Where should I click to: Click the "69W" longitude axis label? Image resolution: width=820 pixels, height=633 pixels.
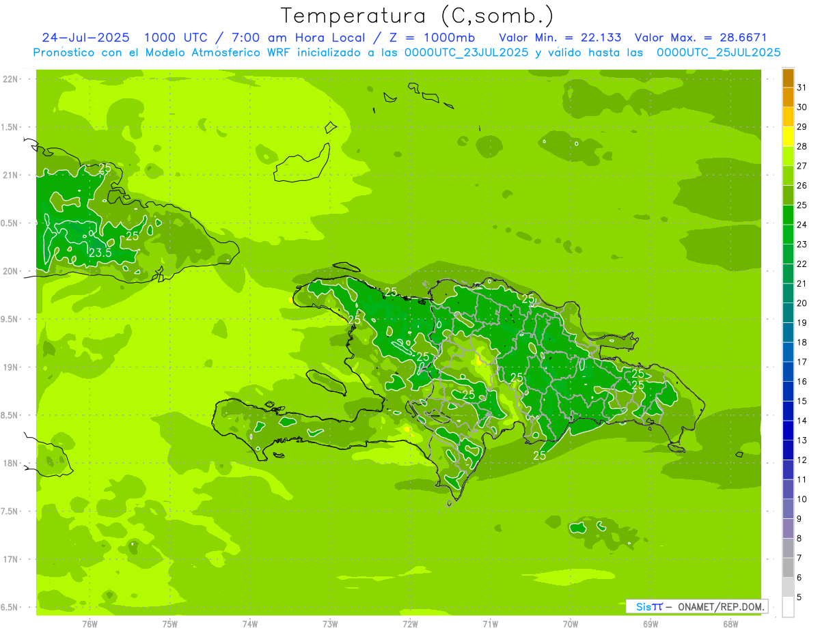point(651,624)
